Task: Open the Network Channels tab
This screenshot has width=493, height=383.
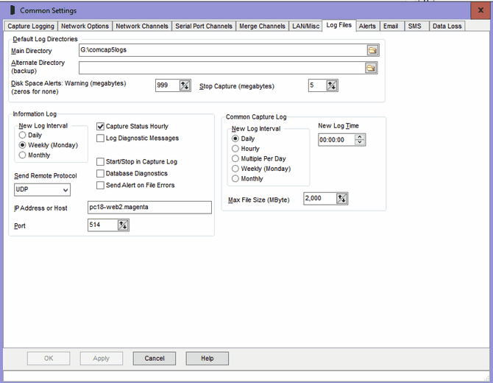Action: tap(142, 26)
